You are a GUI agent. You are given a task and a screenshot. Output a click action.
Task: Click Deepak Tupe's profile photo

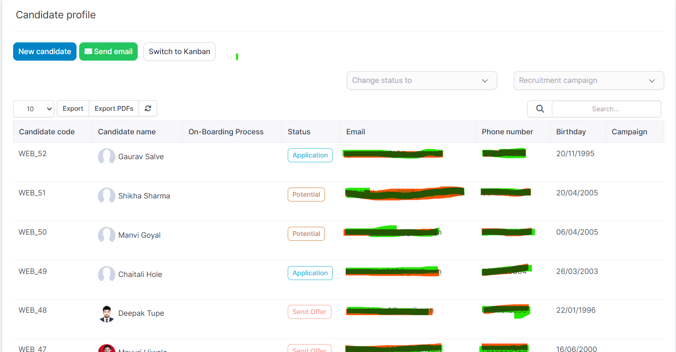(x=106, y=314)
